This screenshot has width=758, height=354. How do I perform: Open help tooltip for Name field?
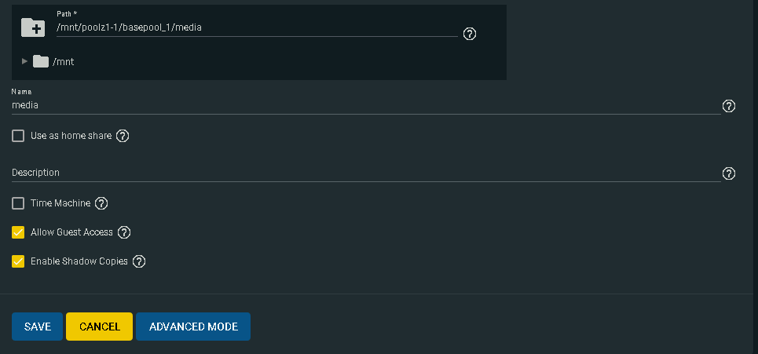pyautogui.click(x=728, y=106)
